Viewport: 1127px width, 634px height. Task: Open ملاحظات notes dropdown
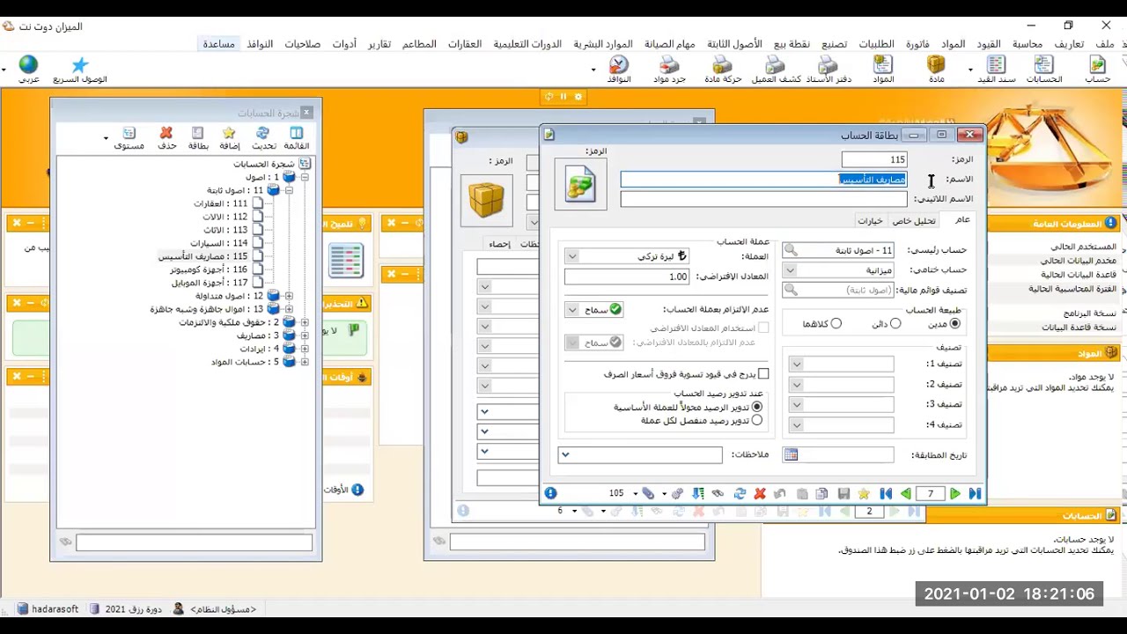coord(566,454)
